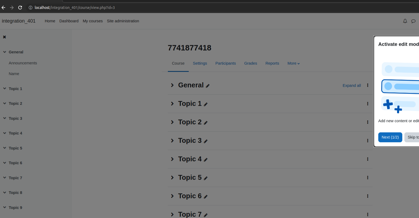Viewport: 419px width, 218px height.
Task: Collapse General chevron in course index
Action: pyautogui.click(x=5, y=52)
